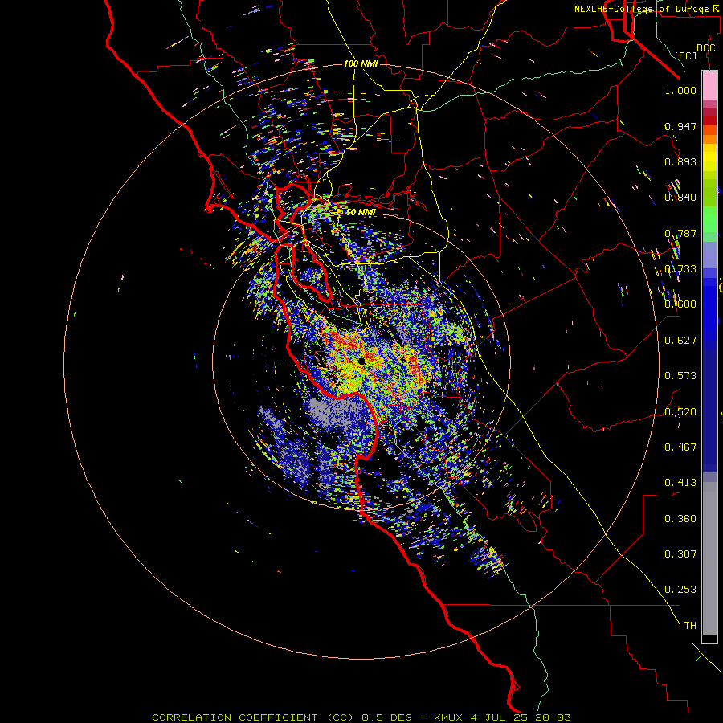
Task: Click the 0.733 color scale value
Action: 680,269
